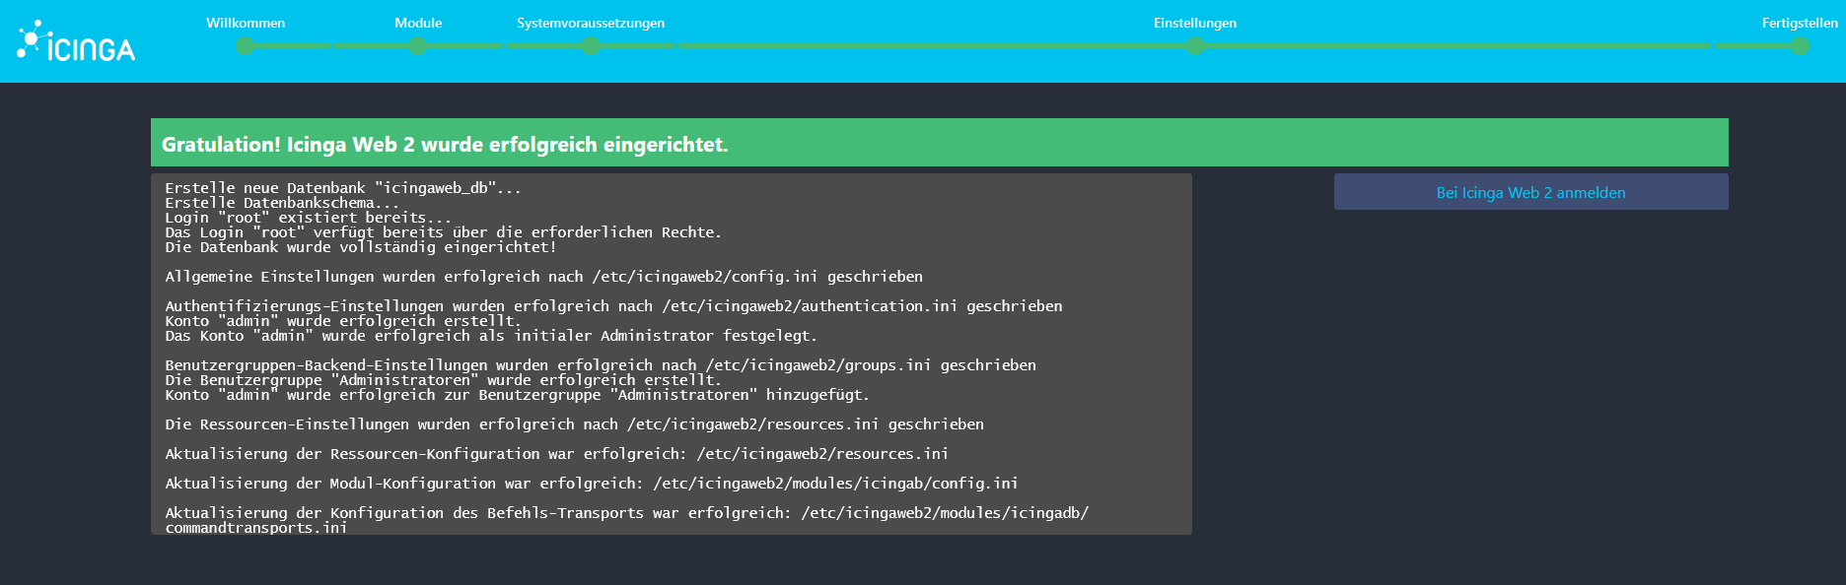
Task: Click the Module progress dot
Action: point(418,45)
